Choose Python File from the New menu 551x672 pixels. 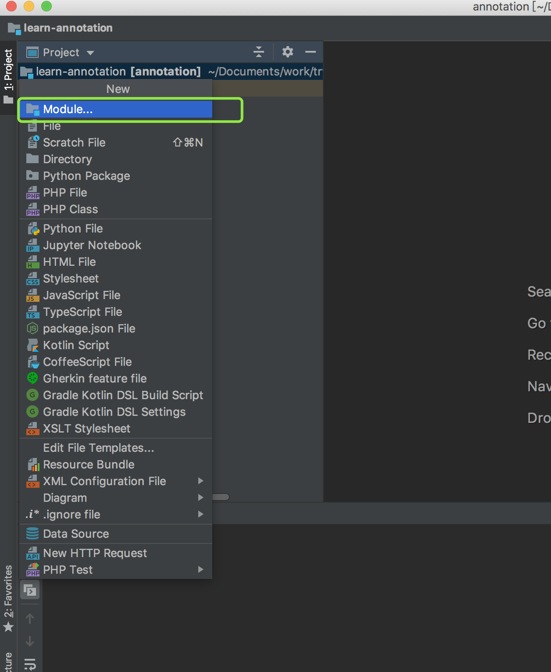point(73,229)
